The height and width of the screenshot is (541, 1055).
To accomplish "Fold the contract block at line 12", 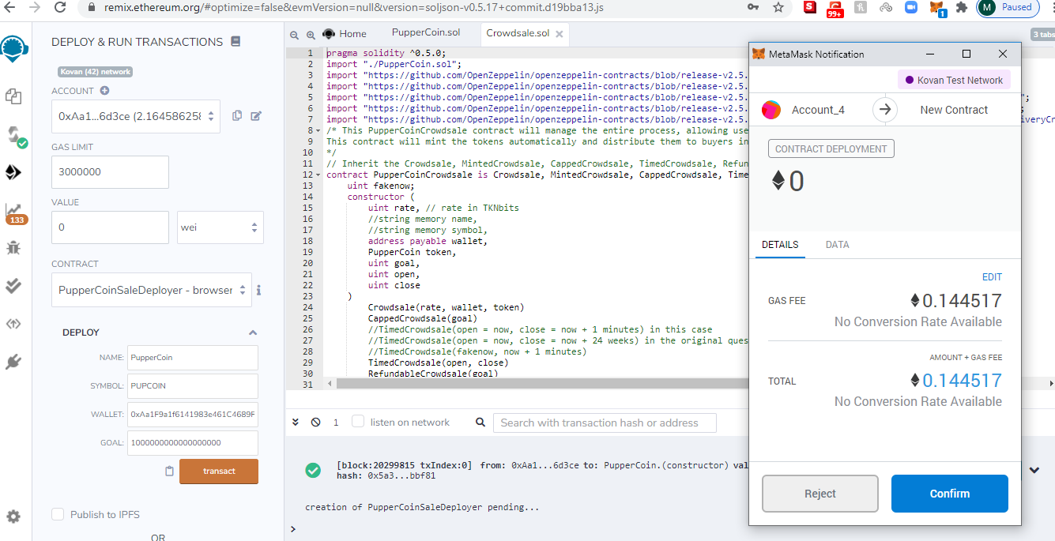I will tap(318, 175).
